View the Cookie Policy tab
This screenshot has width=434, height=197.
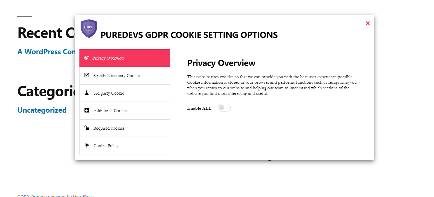[x=106, y=145]
